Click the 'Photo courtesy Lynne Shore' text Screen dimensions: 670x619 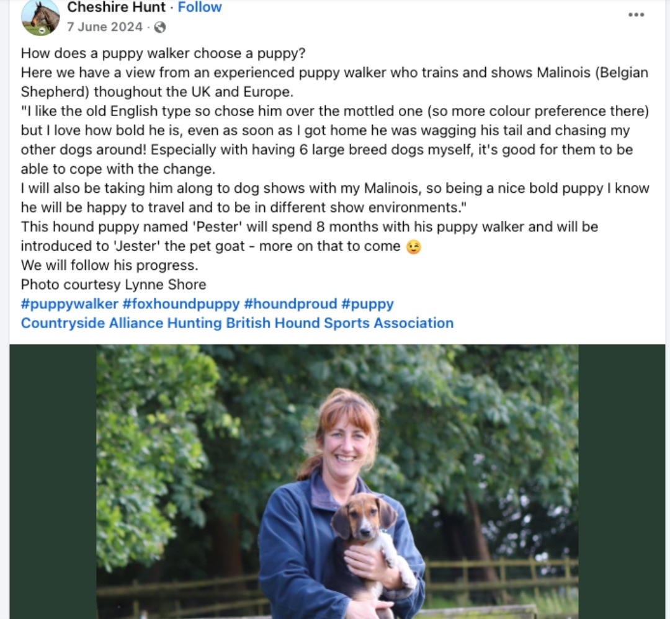[114, 285]
